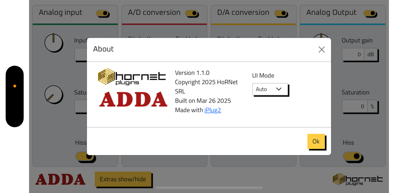Click the HoRNet plugins logo in About dialog
This screenshot has width=418, height=193.
[132, 77]
